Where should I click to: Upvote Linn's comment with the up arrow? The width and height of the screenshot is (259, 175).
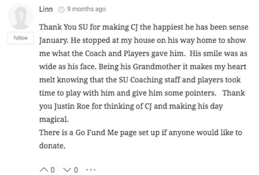[44, 170]
